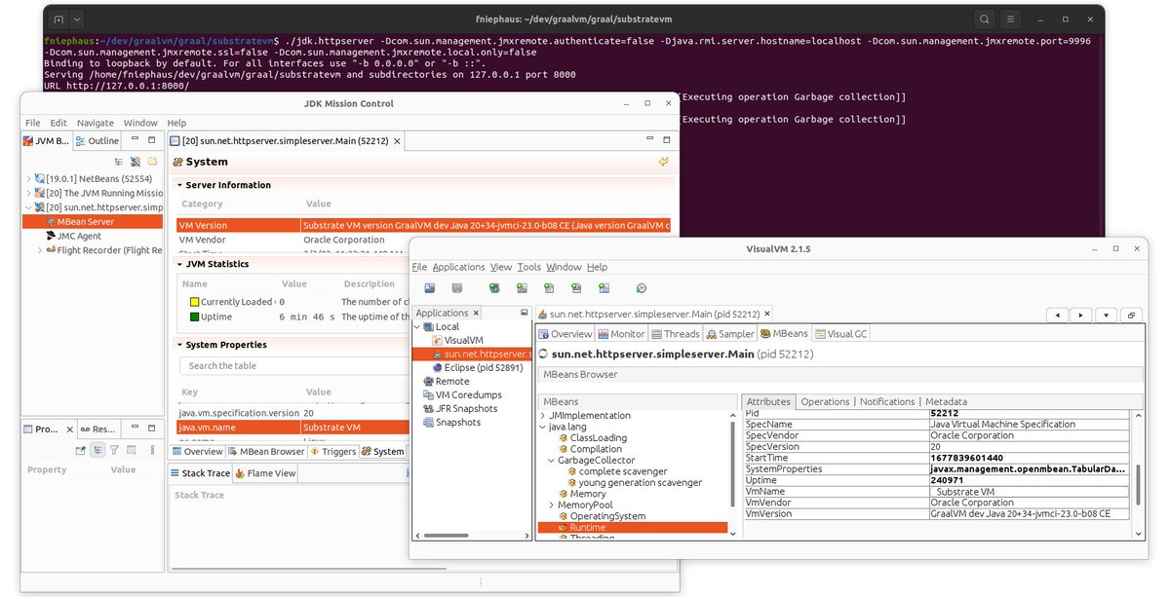Image resolution: width=1170 pixels, height=597 pixels.
Task: Select Compilation MBean in VisualVM
Action: (x=589, y=449)
